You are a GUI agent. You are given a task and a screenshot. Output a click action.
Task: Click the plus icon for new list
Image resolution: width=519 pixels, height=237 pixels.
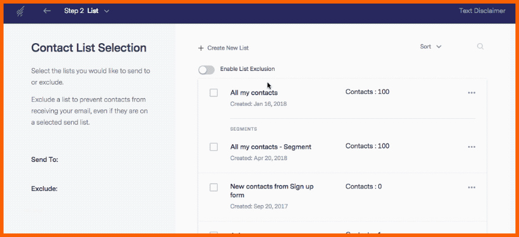pos(201,48)
